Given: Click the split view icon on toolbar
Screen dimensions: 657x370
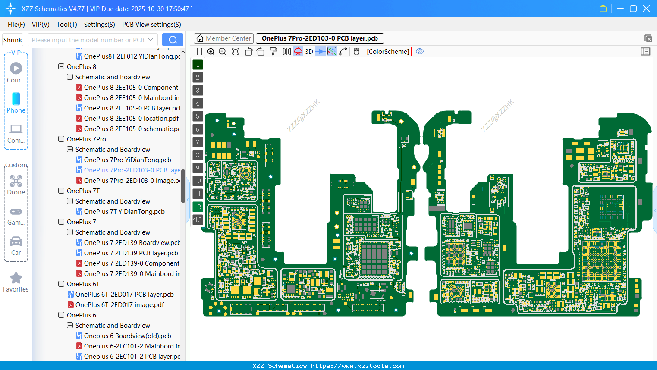Looking at the screenshot, I should [198, 51].
